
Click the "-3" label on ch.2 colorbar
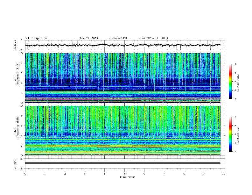(x=235, y=117)
